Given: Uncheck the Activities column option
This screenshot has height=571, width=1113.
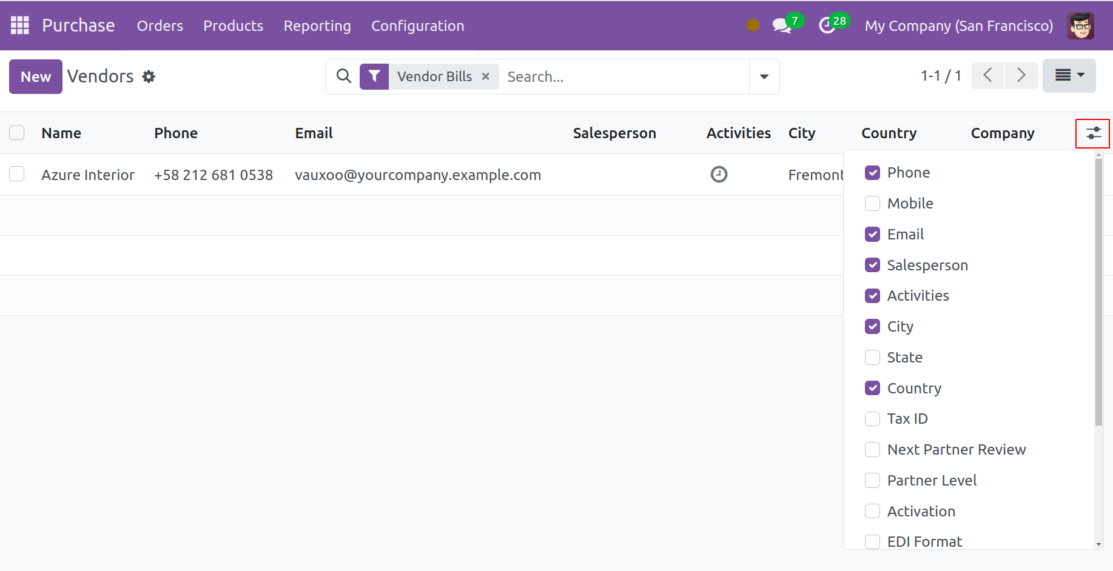Looking at the screenshot, I should [x=872, y=295].
